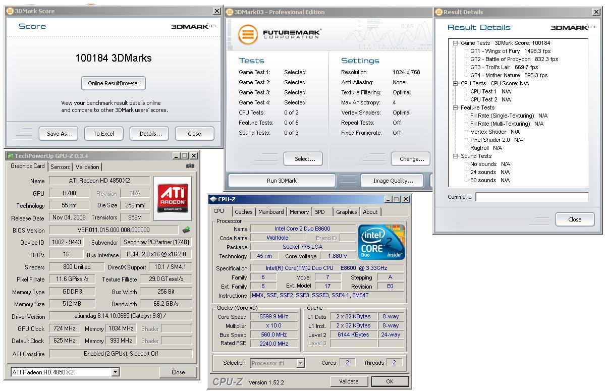This screenshot has height=391, width=605.
Task: Click the Run 3DMark button
Action: [282, 181]
